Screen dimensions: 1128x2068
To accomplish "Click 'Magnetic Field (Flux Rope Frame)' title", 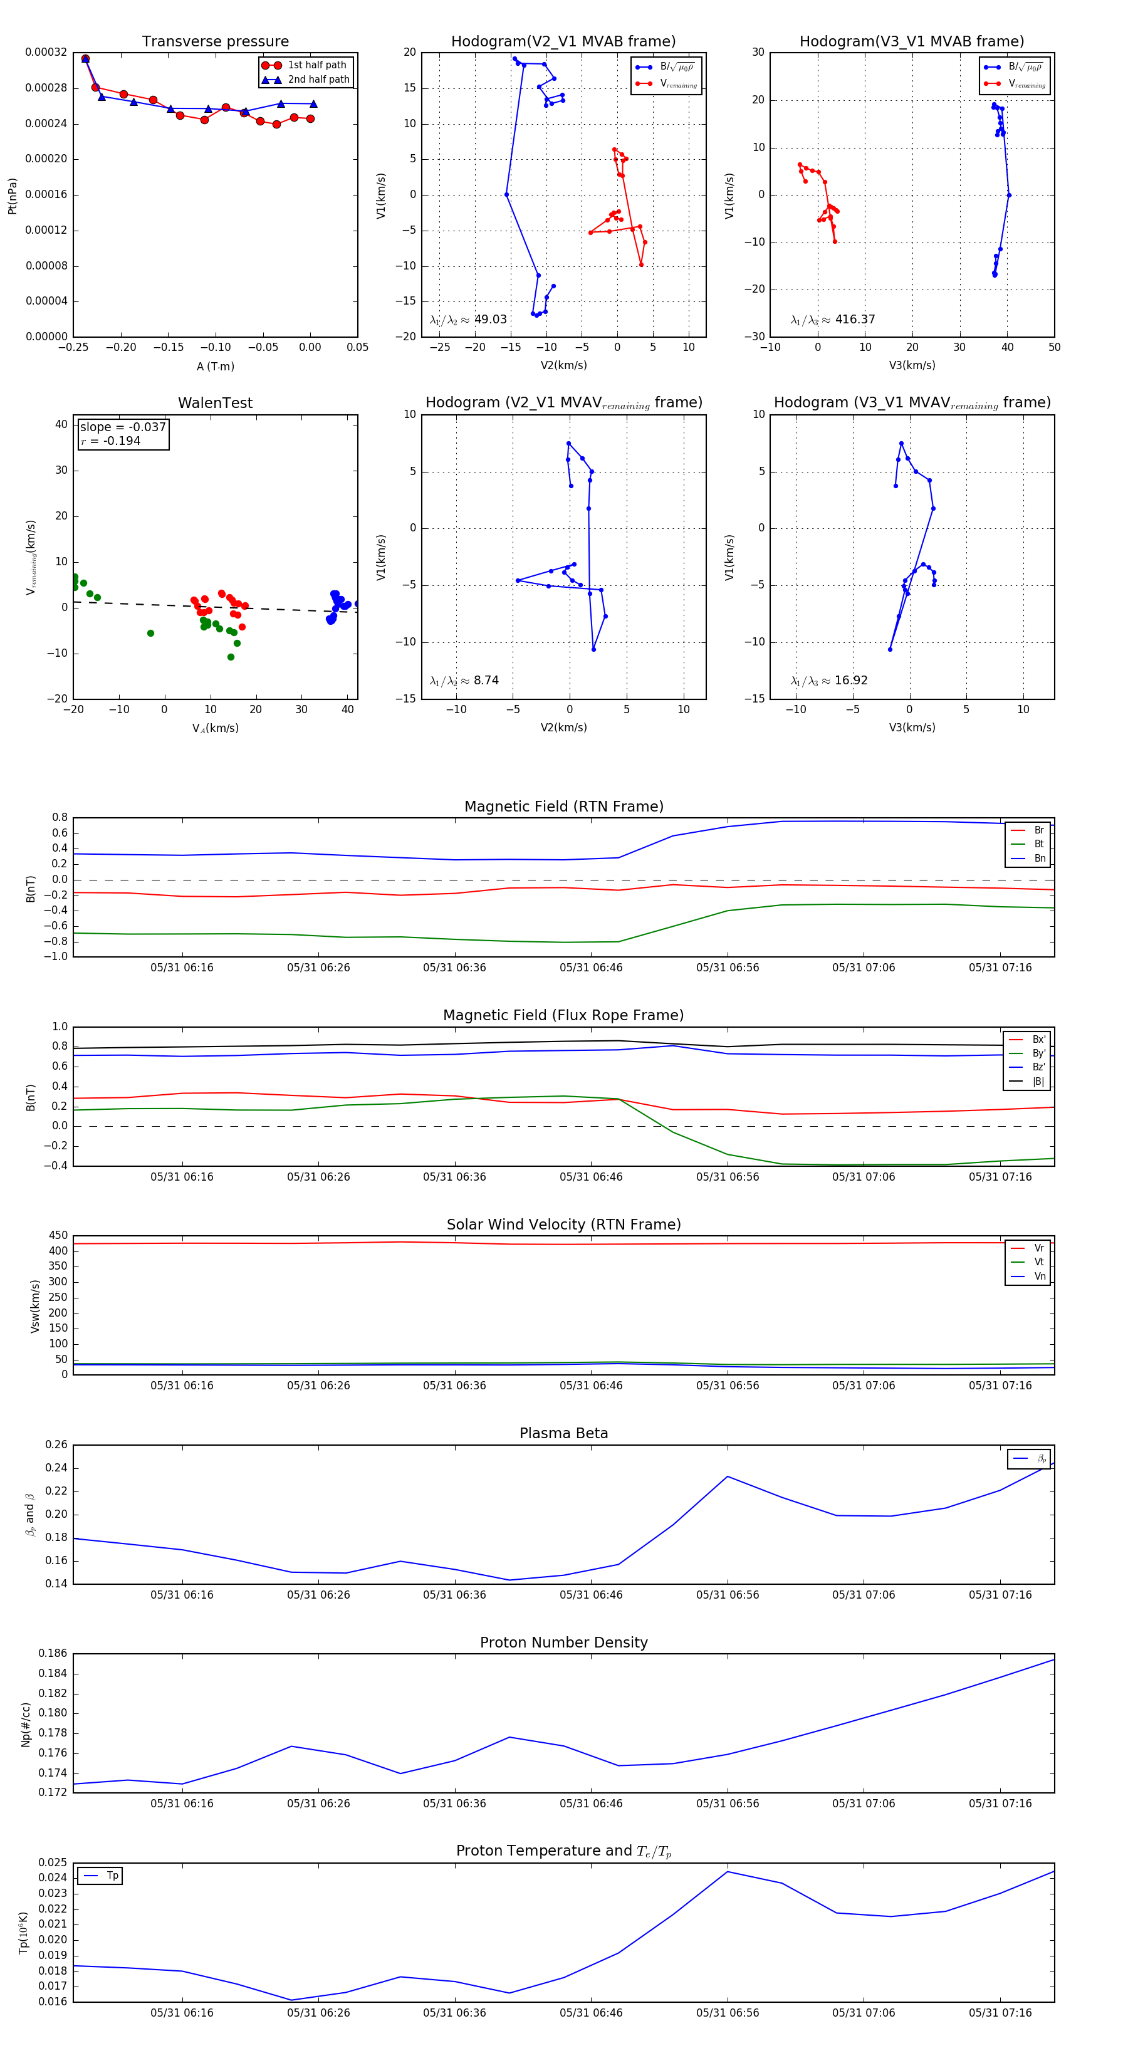I will 563,1016.
